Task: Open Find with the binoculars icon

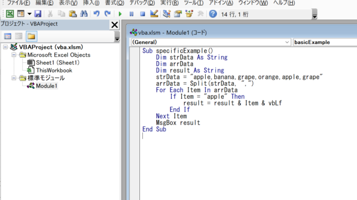Action: point(84,14)
